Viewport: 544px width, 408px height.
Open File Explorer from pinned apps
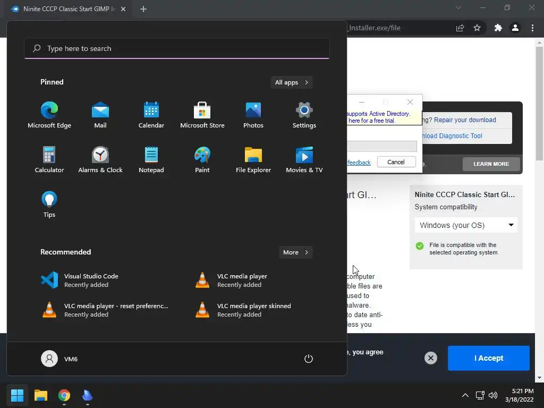[253, 159]
